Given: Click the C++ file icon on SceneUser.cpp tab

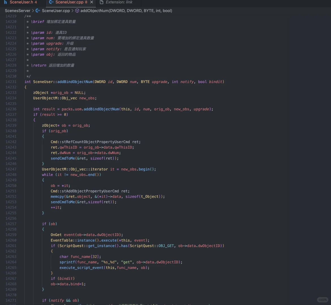Looking at the screenshot, I should [x=51, y=2].
